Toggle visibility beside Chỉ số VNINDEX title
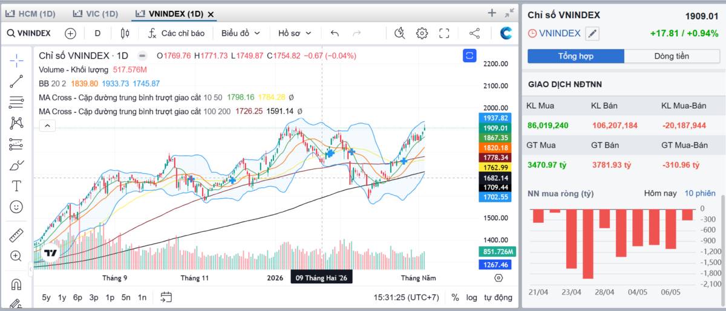 [x=142, y=56]
